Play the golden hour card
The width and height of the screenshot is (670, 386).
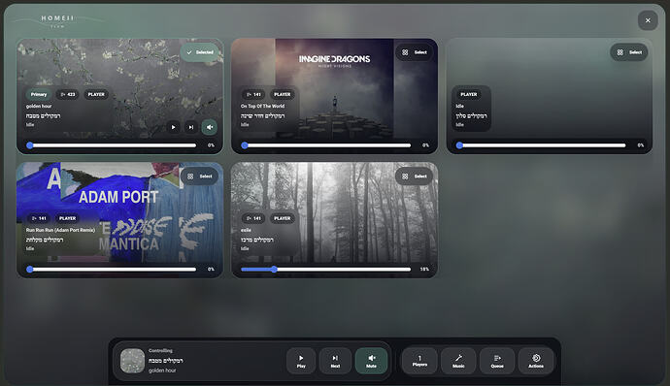[173, 127]
